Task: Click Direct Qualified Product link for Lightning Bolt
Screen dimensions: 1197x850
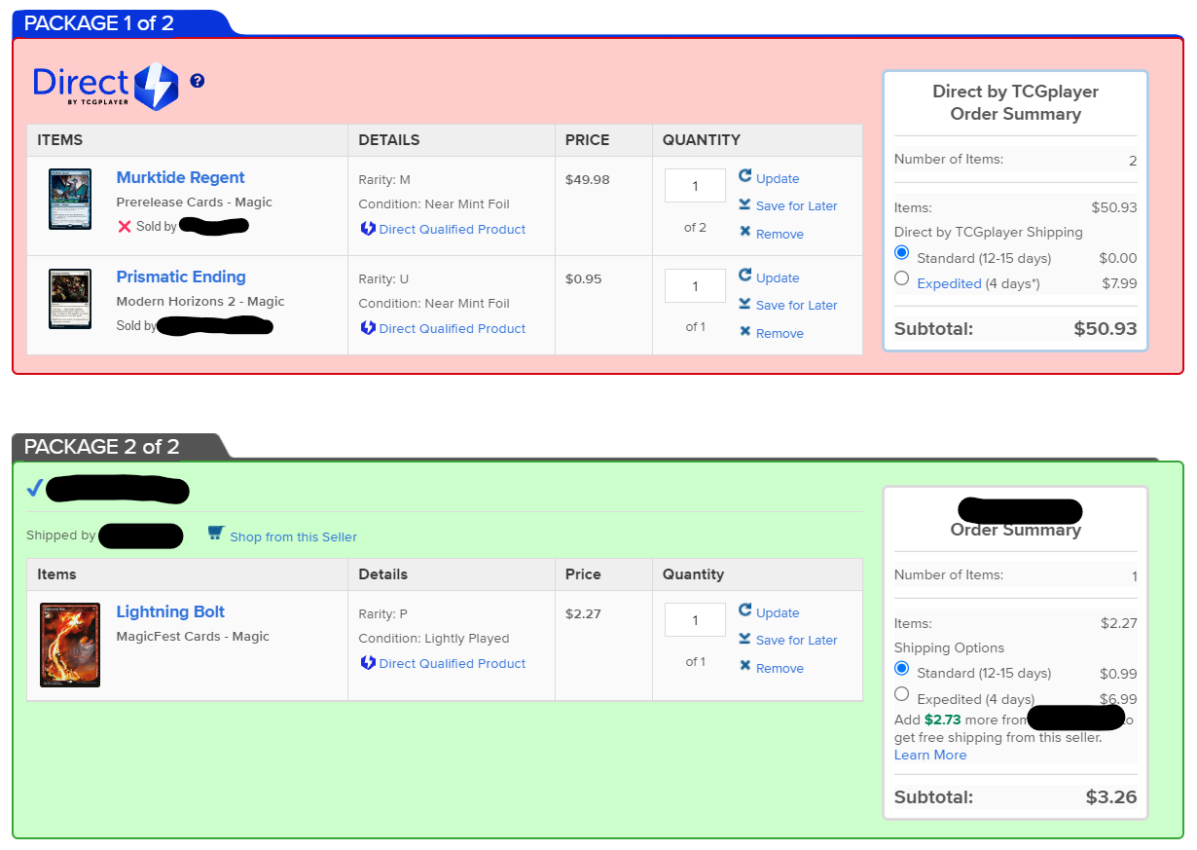Action: click(453, 663)
